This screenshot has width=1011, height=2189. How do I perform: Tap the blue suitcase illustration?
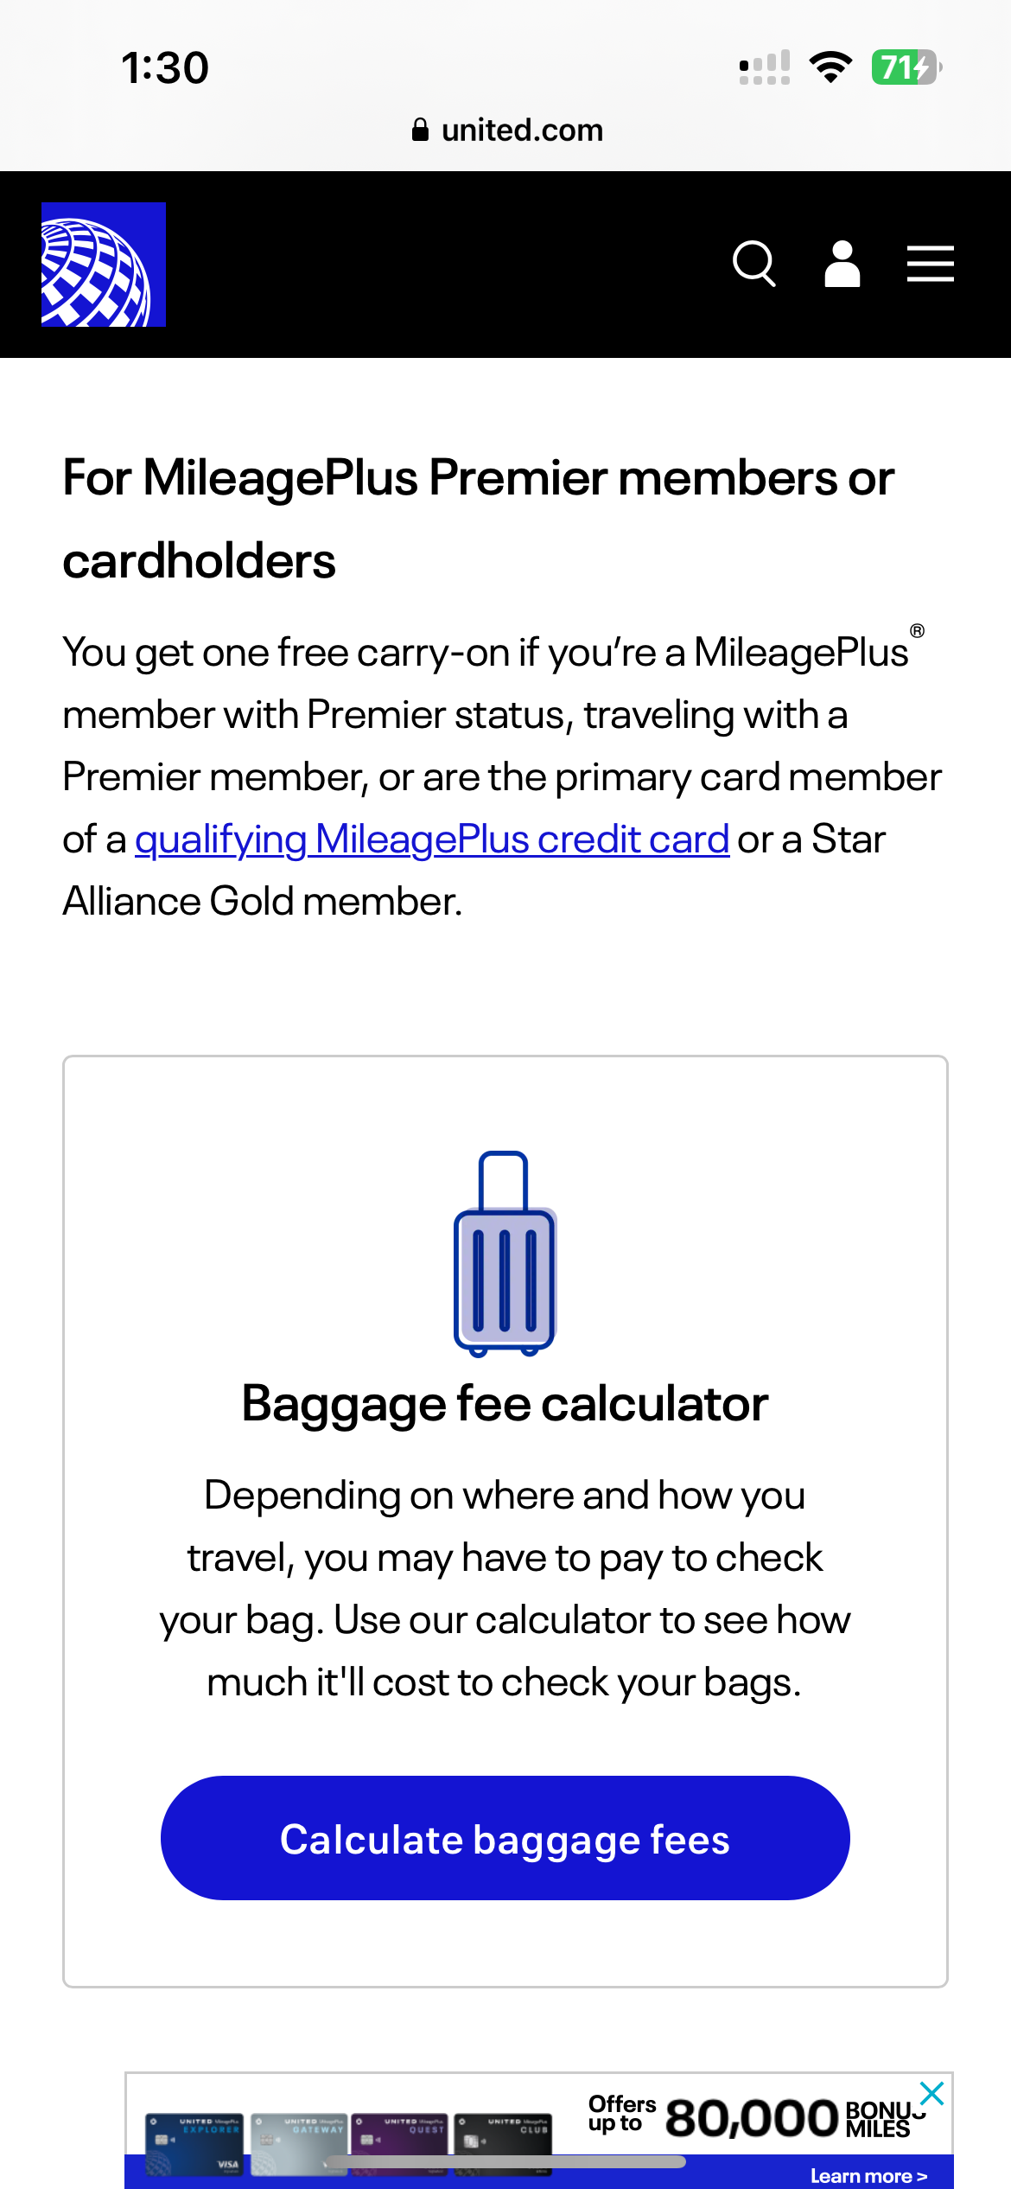click(505, 1254)
